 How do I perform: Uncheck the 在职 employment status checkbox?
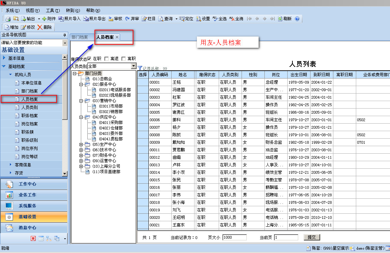pyautogui.click(x=89, y=59)
